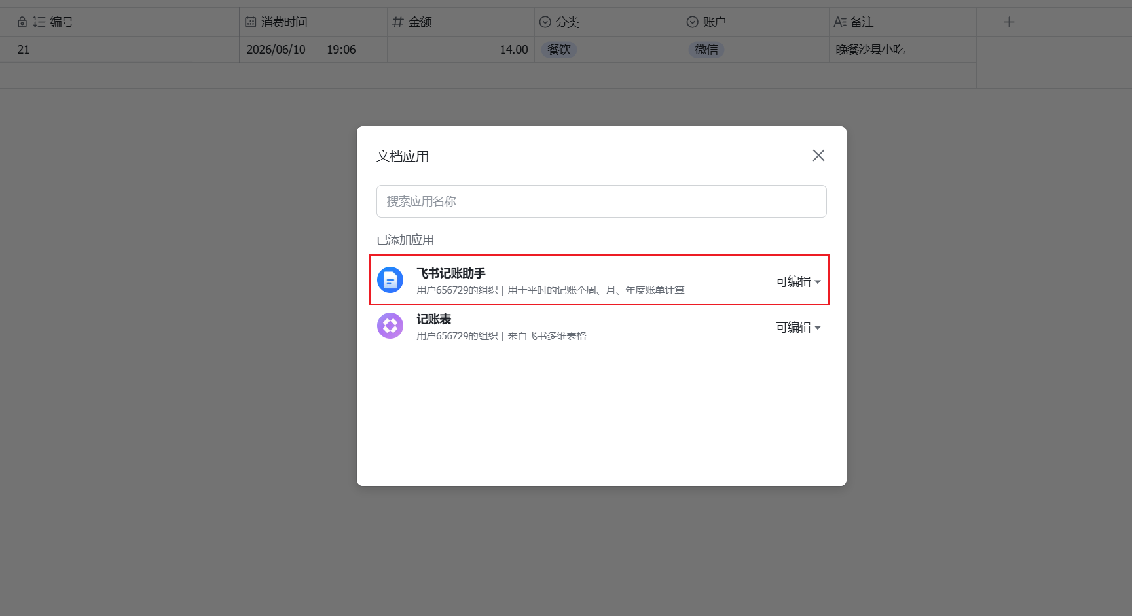Select row number 21 cell
This screenshot has width=1132, height=616.
coord(120,50)
